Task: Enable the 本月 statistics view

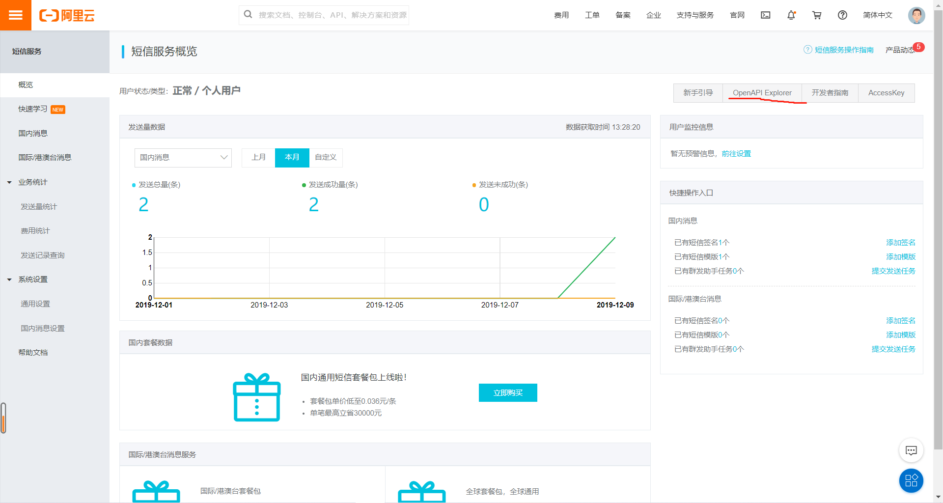Action: click(292, 158)
